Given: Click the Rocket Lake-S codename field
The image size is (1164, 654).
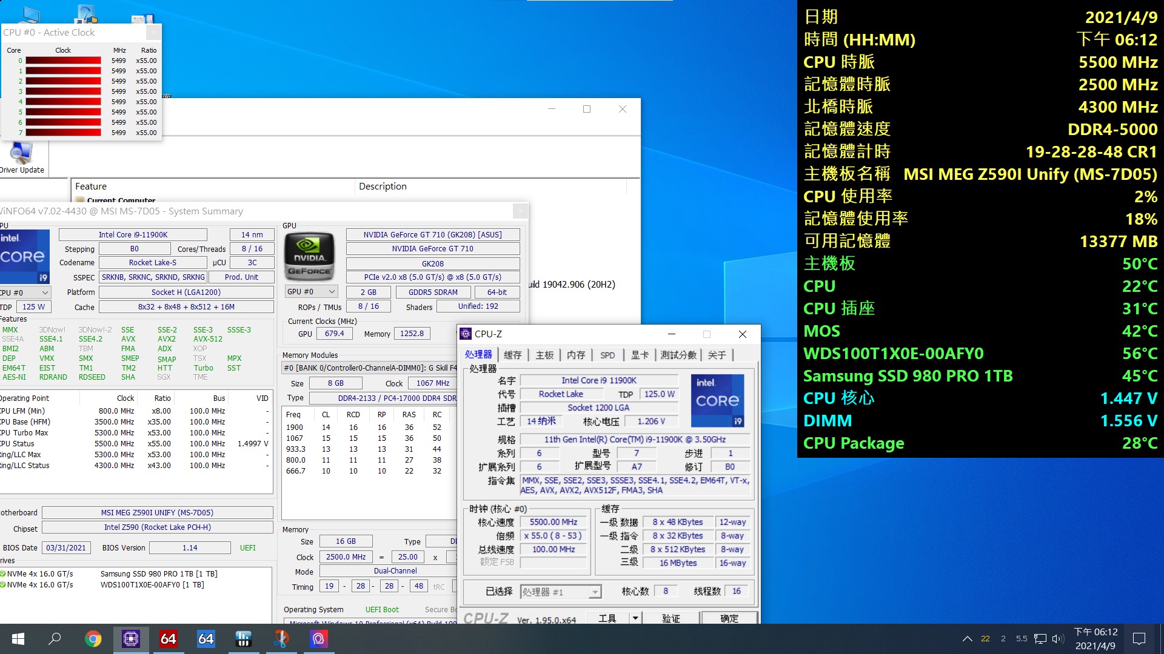Looking at the screenshot, I should pyautogui.click(x=153, y=262).
